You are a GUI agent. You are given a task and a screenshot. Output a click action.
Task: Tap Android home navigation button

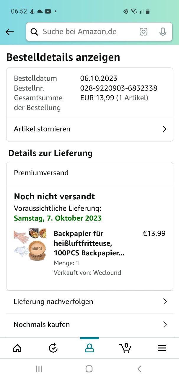click(x=89, y=369)
